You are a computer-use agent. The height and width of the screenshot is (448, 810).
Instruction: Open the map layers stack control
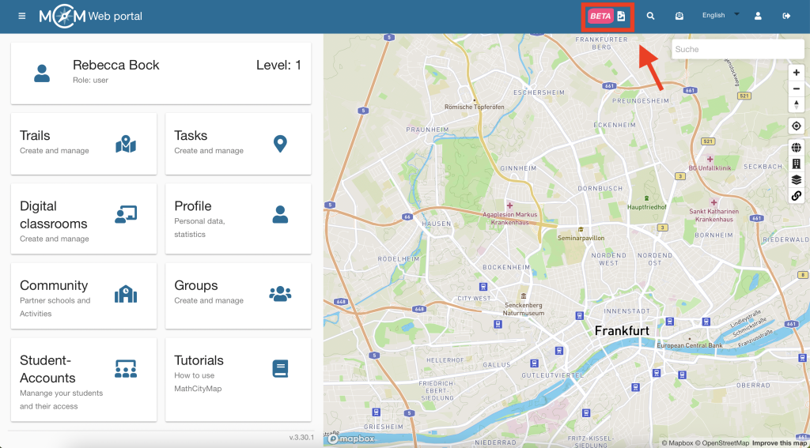[x=796, y=179]
